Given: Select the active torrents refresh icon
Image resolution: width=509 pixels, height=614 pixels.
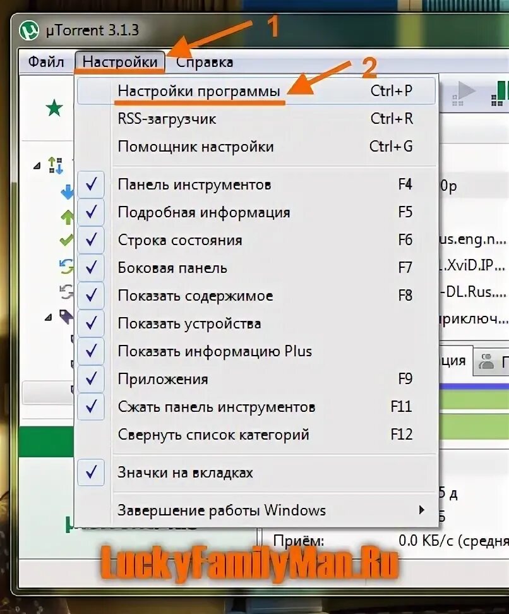Looking at the screenshot, I should (66, 267).
